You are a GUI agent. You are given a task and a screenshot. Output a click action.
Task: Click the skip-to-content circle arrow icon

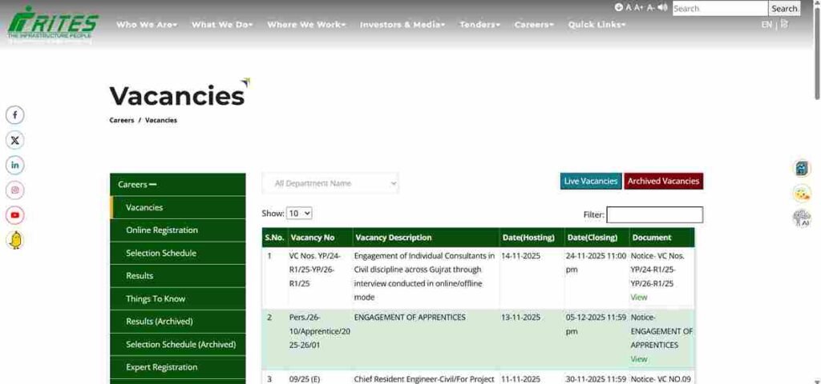(x=619, y=7)
